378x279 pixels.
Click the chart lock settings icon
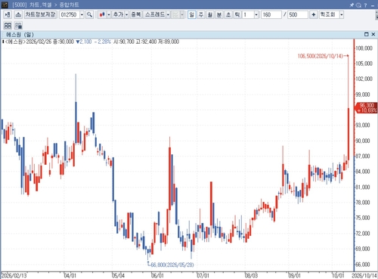(x=18, y=26)
